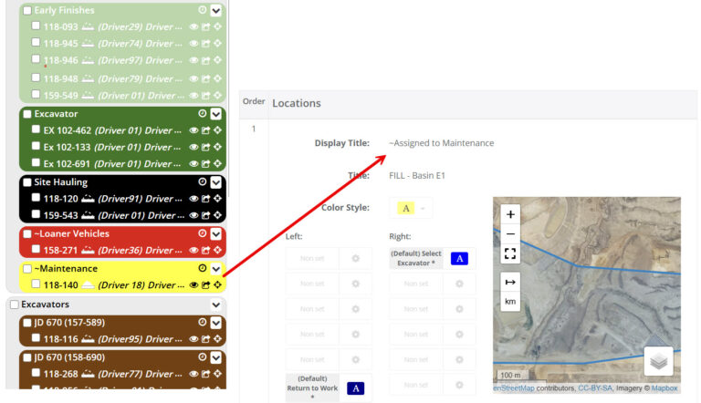Image resolution: width=701 pixels, height=403 pixels.
Task: Zoom in on the map
Action: click(x=510, y=214)
